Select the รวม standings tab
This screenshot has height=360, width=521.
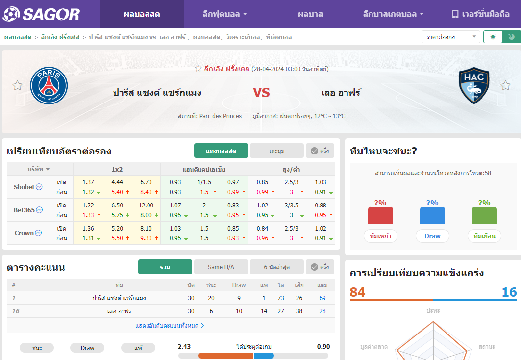165,267
